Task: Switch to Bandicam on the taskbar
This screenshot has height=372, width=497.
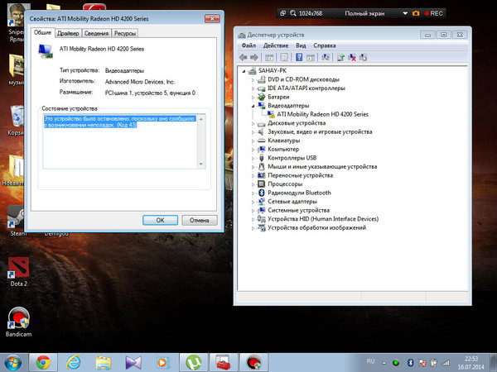Action: 253,362
